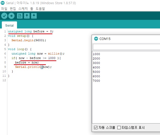
Task: Click the 3000 output in serial monitor
Action: pos(96,63)
